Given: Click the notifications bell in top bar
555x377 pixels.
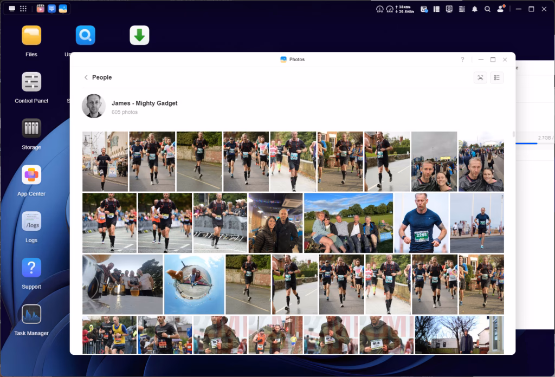Looking at the screenshot, I should [x=474, y=9].
